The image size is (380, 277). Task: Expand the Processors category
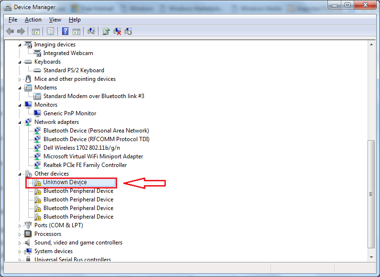click(x=20, y=234)
